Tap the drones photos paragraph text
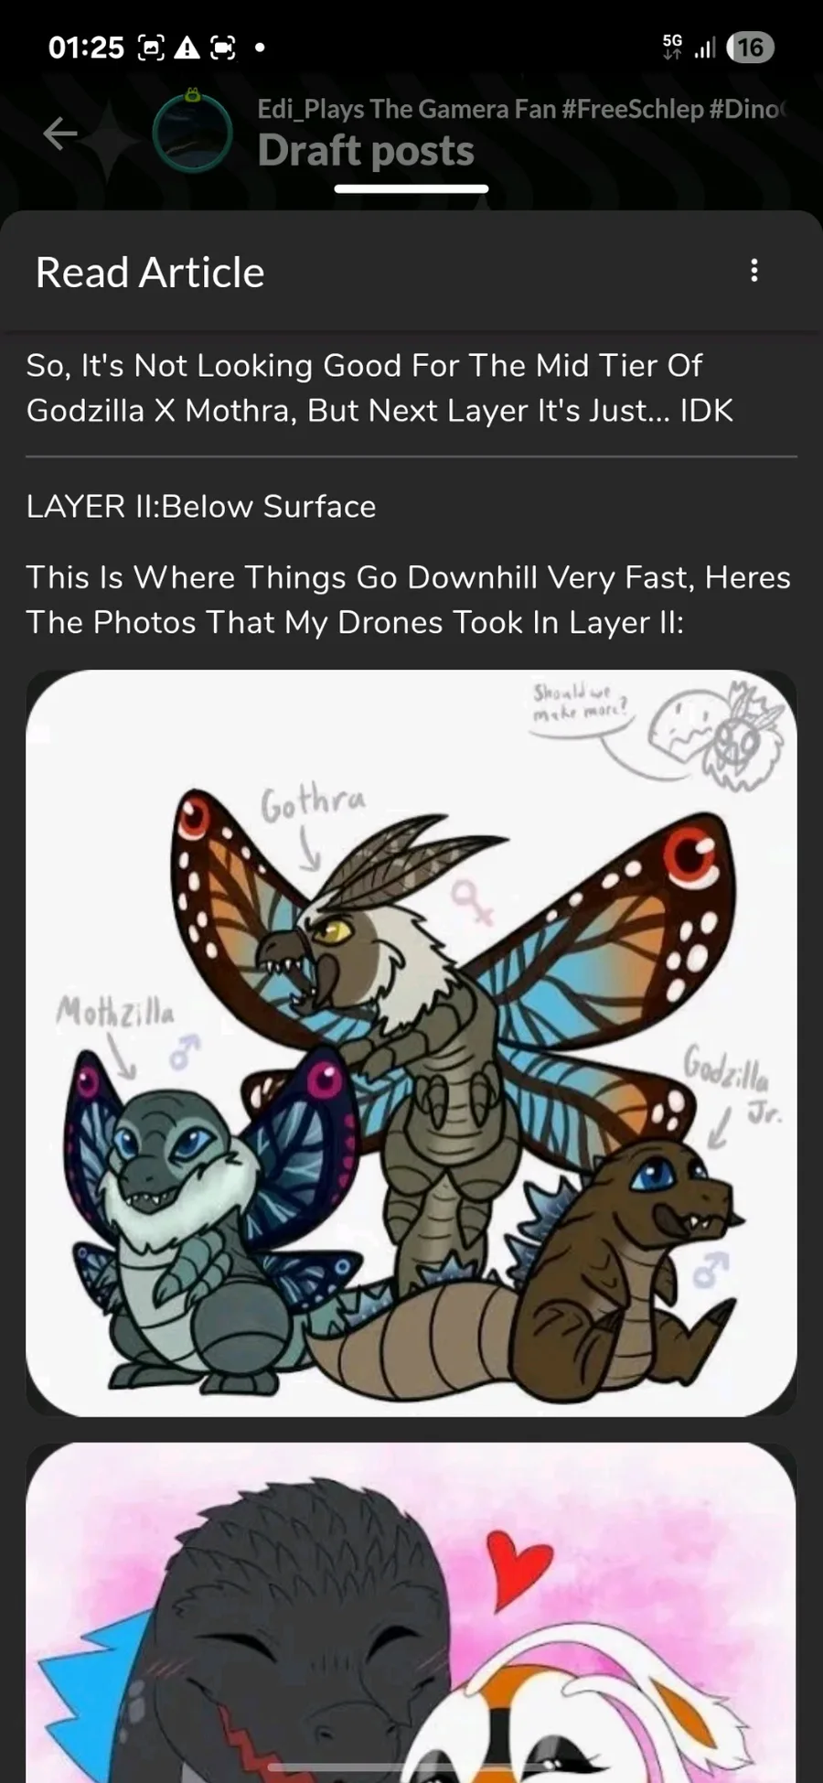Screen dimensions: 823x1783 tap(408, 600)
